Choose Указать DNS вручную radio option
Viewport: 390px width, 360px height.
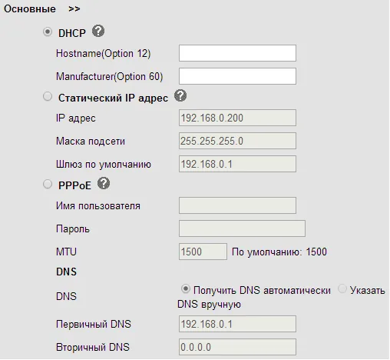point(342,289)
